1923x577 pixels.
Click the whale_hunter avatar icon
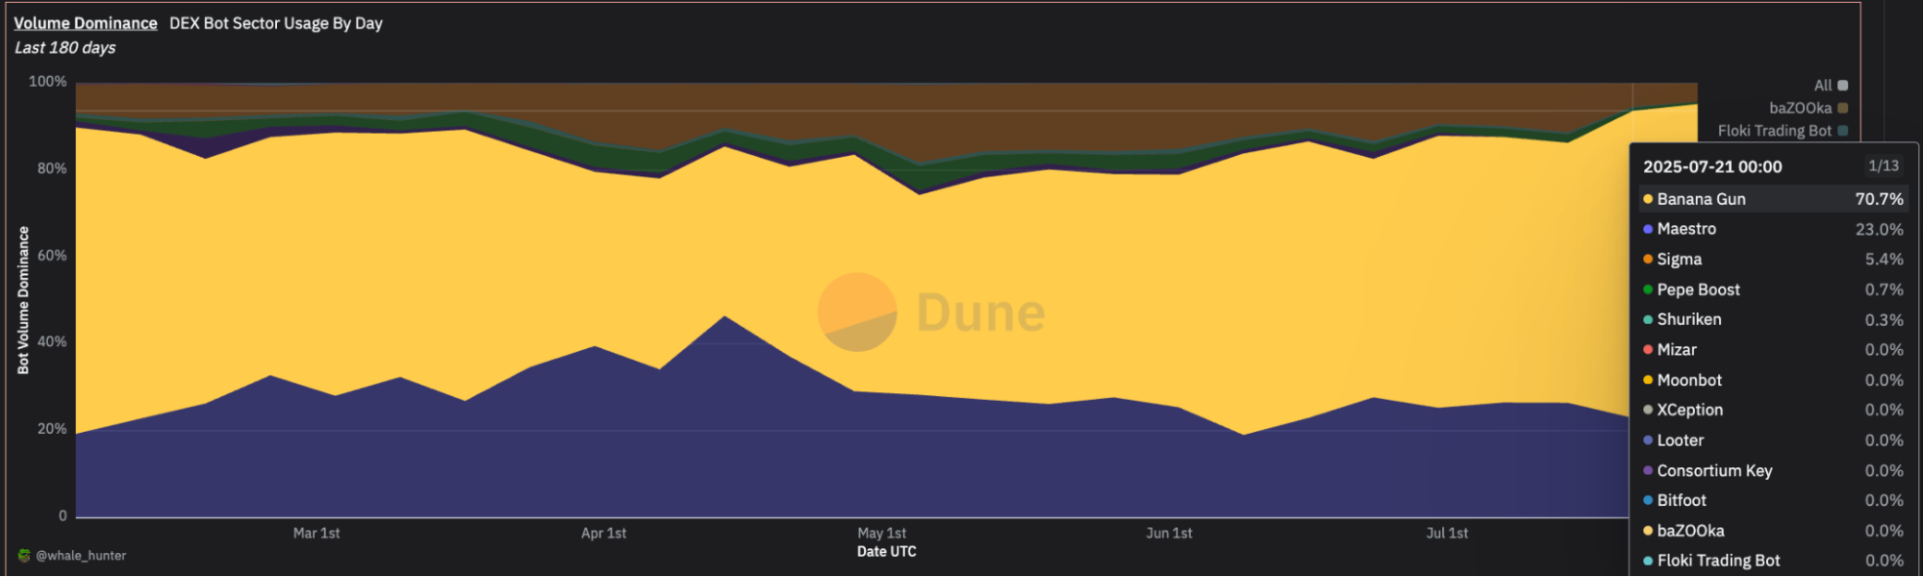click(24, 555)
